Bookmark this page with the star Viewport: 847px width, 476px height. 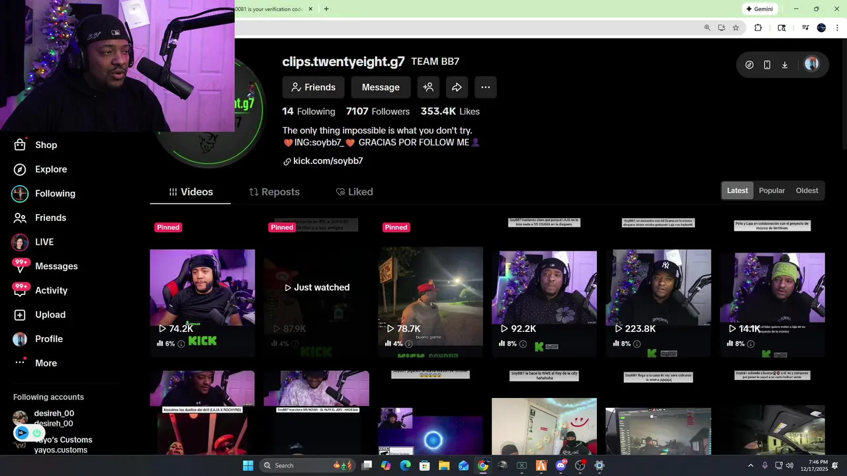tap(735, 28)
